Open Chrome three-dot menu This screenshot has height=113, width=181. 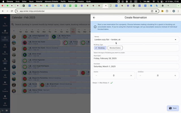point(178,11)
